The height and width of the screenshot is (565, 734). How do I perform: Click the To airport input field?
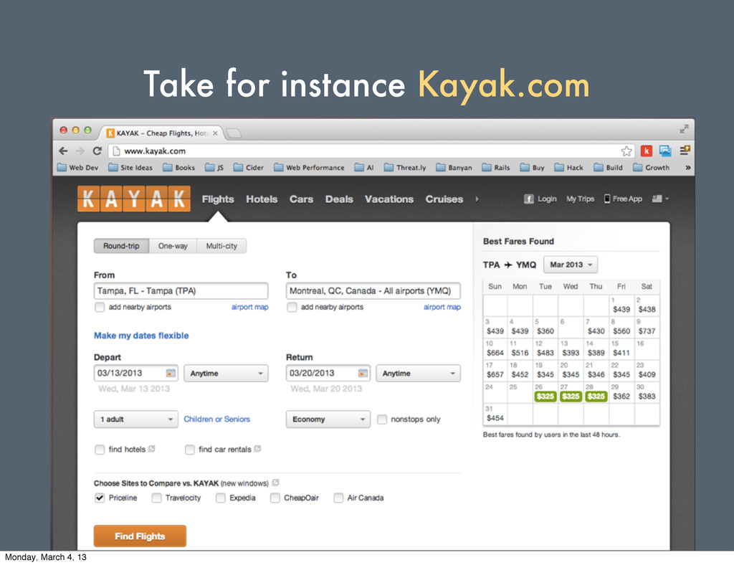(373, 290)
